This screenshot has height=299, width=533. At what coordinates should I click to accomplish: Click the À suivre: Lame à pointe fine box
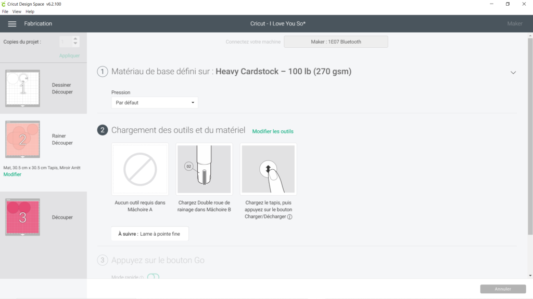[150, 234]
